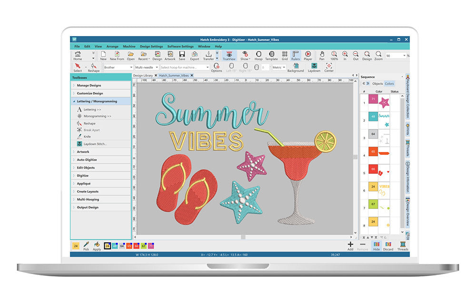Screen dimensions: 476x303
Task: Expand the Metric units dropdown
Action: click(279, 67)
